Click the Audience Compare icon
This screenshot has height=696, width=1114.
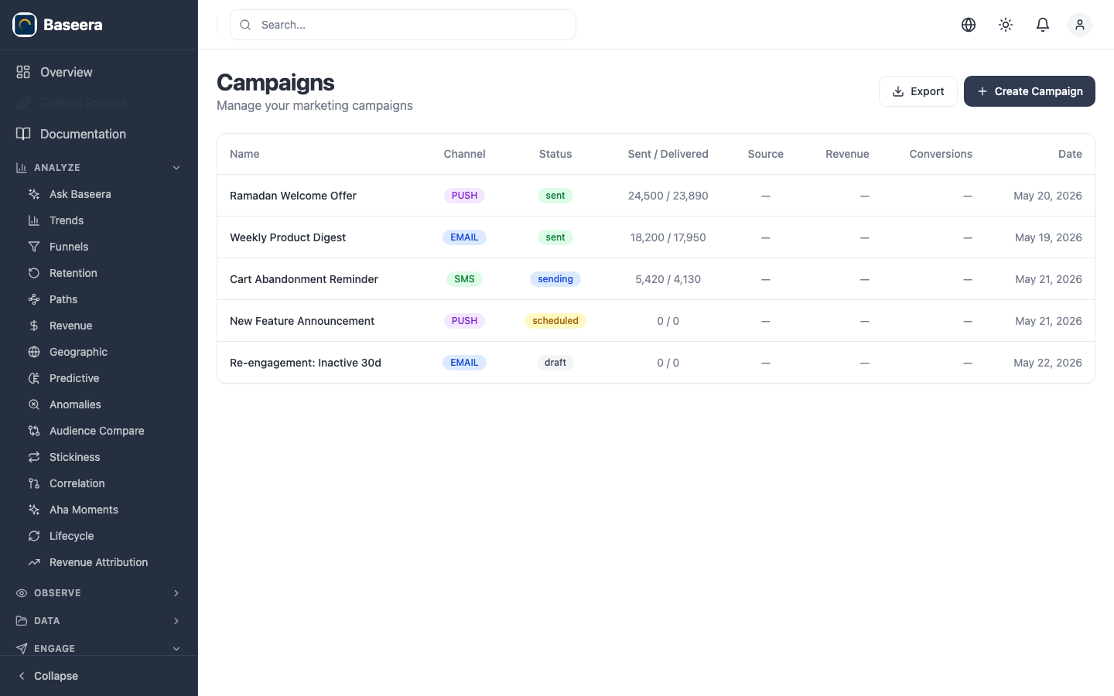(x=34, y=431)
